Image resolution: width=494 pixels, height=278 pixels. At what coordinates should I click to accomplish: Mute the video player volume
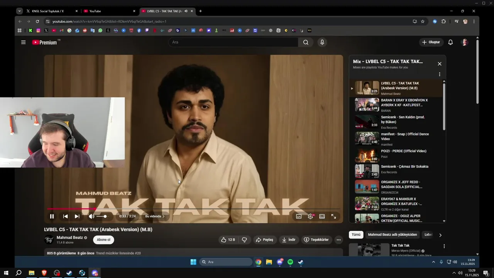coord(91,216)
